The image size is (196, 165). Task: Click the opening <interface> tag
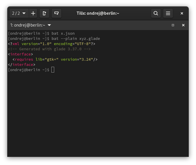click(x=20, y=54)
